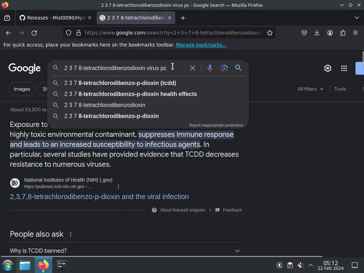The image size is (364, 273).
Task: Click the national institutes pubmed.ncbi.nlm.nih.gov URL text
Action: [x=58, y=187]
